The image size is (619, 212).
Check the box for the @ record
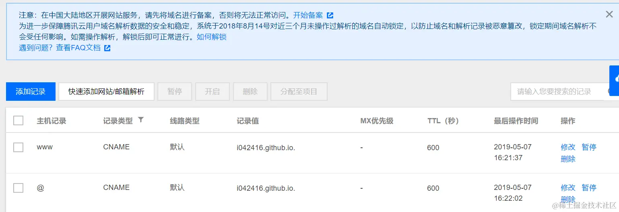[x=19, y=188]
